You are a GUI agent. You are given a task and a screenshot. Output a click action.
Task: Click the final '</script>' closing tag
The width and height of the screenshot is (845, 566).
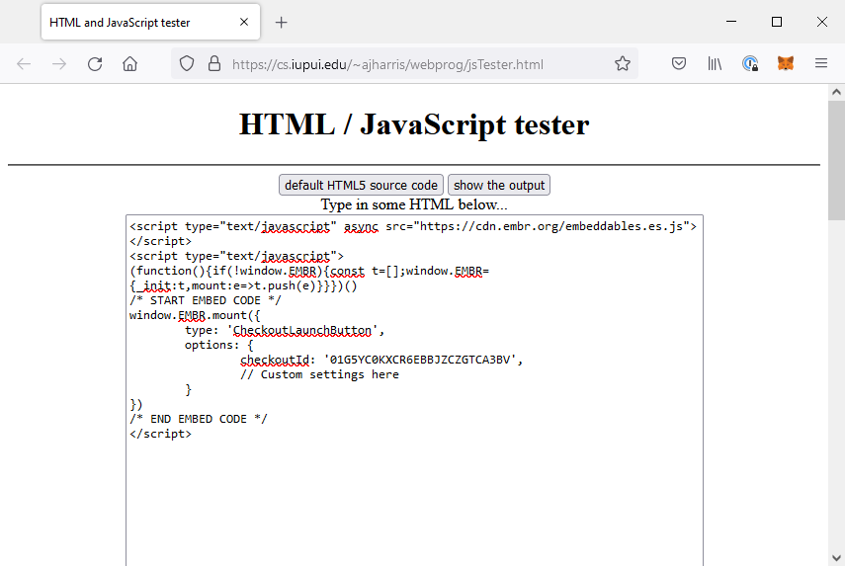[x=160, y=434]
